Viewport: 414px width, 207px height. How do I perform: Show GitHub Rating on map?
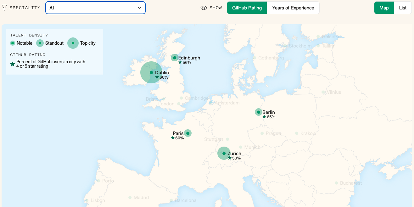click(x=247, y=8)
